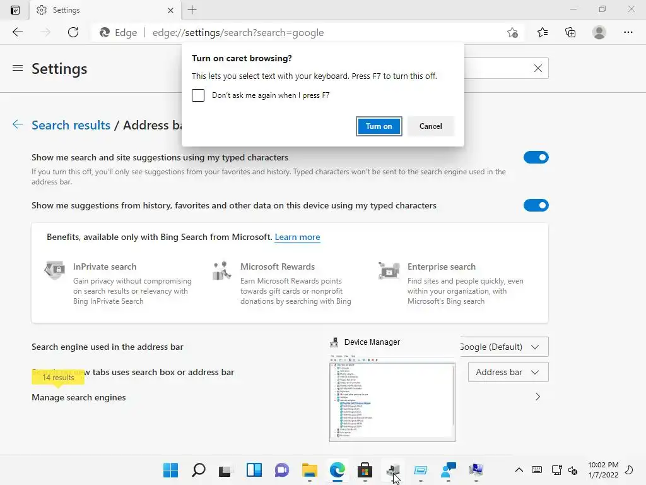Go back using the browser back arrow
646x485 pixels.
point(17,32)
